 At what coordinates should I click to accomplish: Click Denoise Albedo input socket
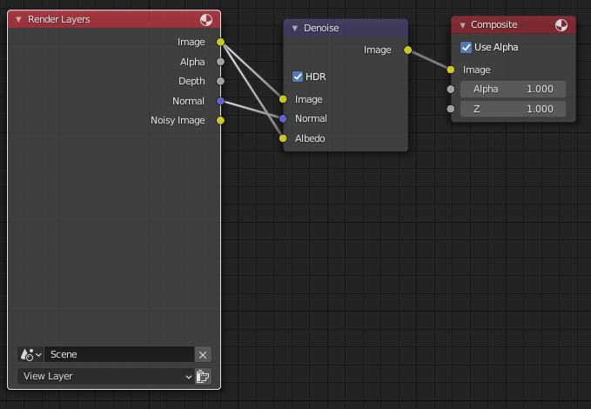coord(283,138)
